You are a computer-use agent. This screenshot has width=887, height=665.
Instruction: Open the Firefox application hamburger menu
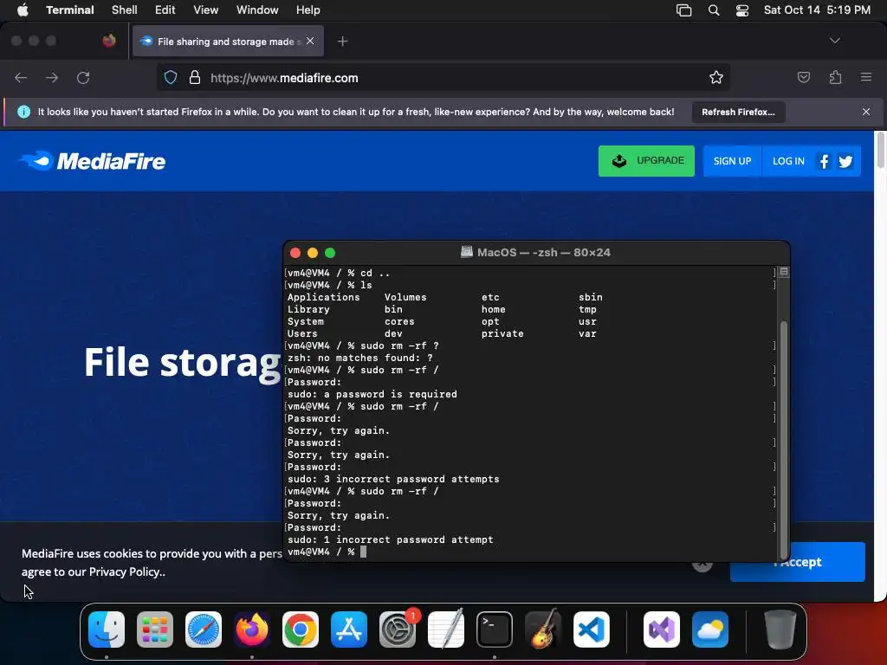(865, 77)
